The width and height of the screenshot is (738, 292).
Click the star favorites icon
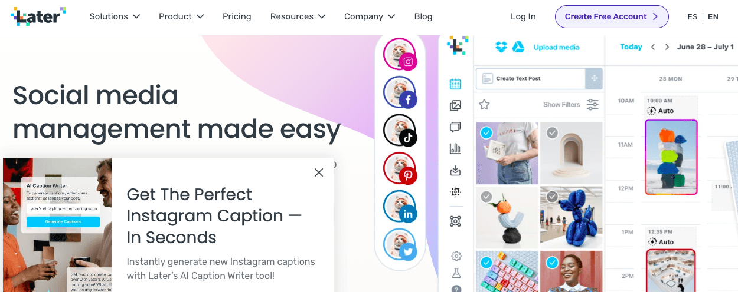pyautogui.click(x=484, y=105)
